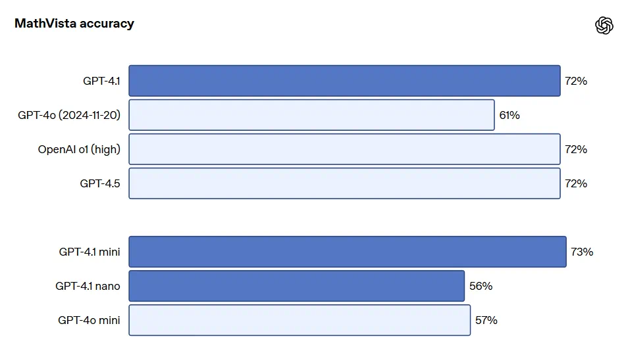Click the GPT-4.5 light bar

344,183
